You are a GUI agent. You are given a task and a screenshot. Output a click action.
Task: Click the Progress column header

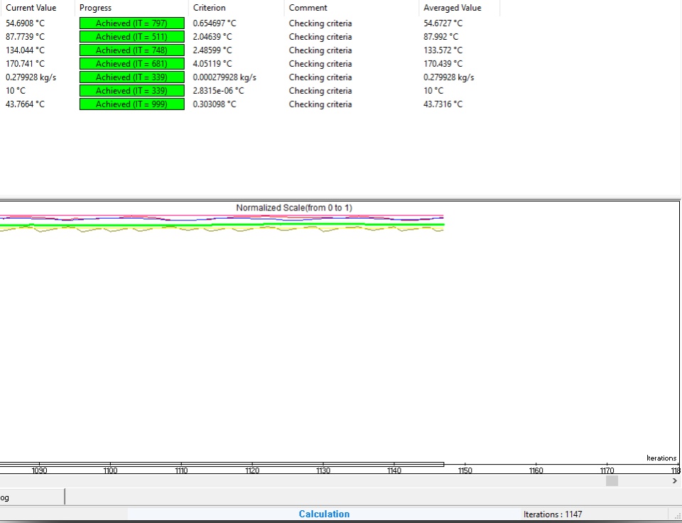(132, 8)
